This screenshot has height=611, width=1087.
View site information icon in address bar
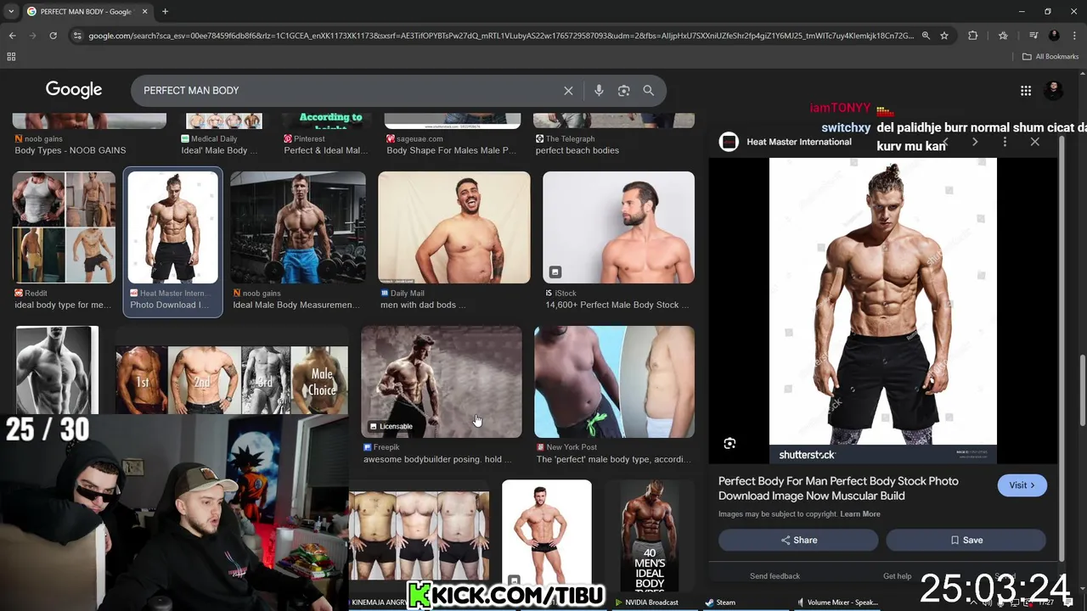[77, 36]
